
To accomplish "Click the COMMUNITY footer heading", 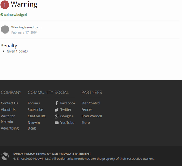I will [x=40, y=93].
